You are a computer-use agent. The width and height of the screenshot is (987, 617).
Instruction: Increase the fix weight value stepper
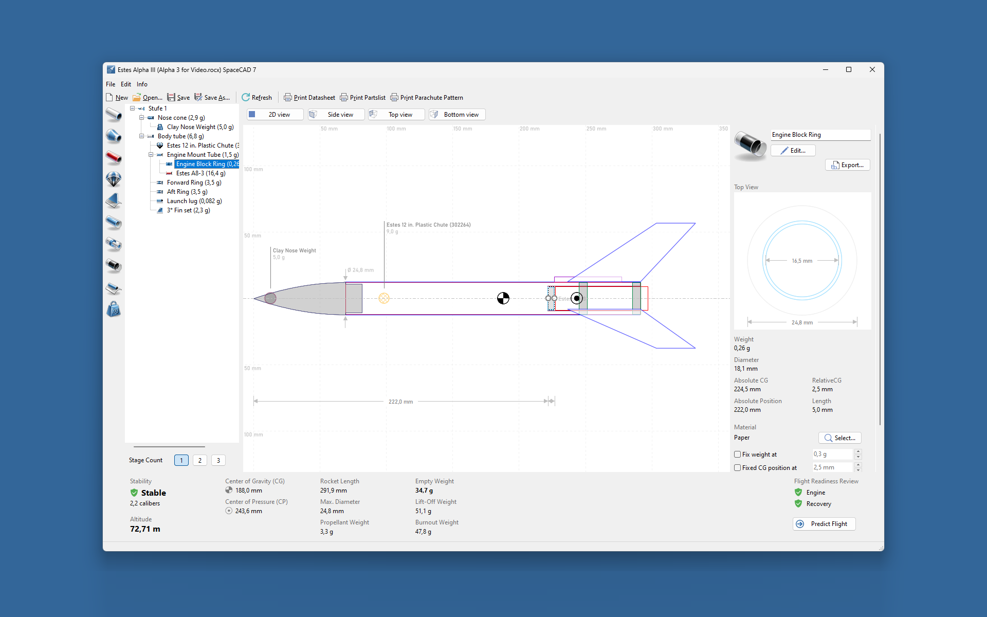pos(858,451)
